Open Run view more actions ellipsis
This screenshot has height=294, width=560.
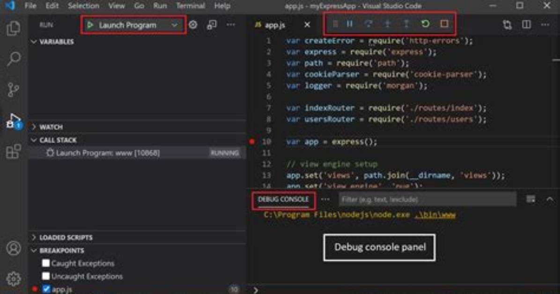coord(231,25)
